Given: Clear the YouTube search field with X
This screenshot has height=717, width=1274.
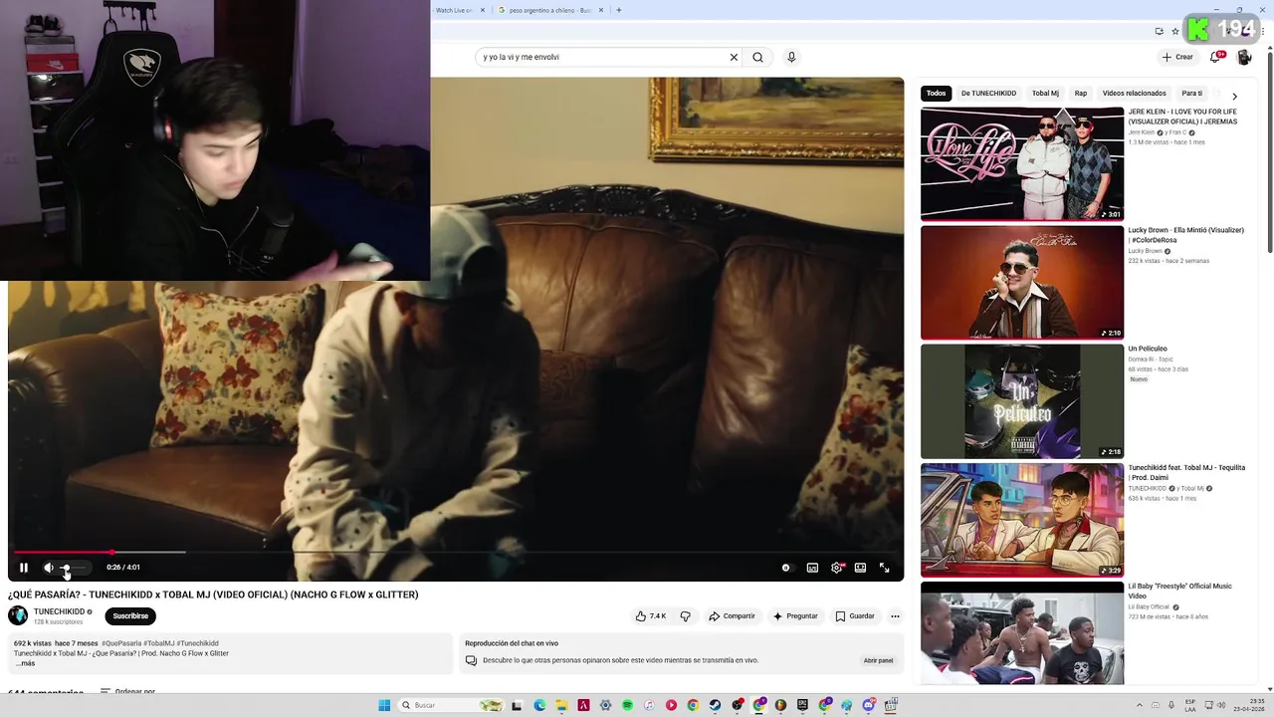Looking at the screenshot, I should pyautogui.click(x=734, y=57).
